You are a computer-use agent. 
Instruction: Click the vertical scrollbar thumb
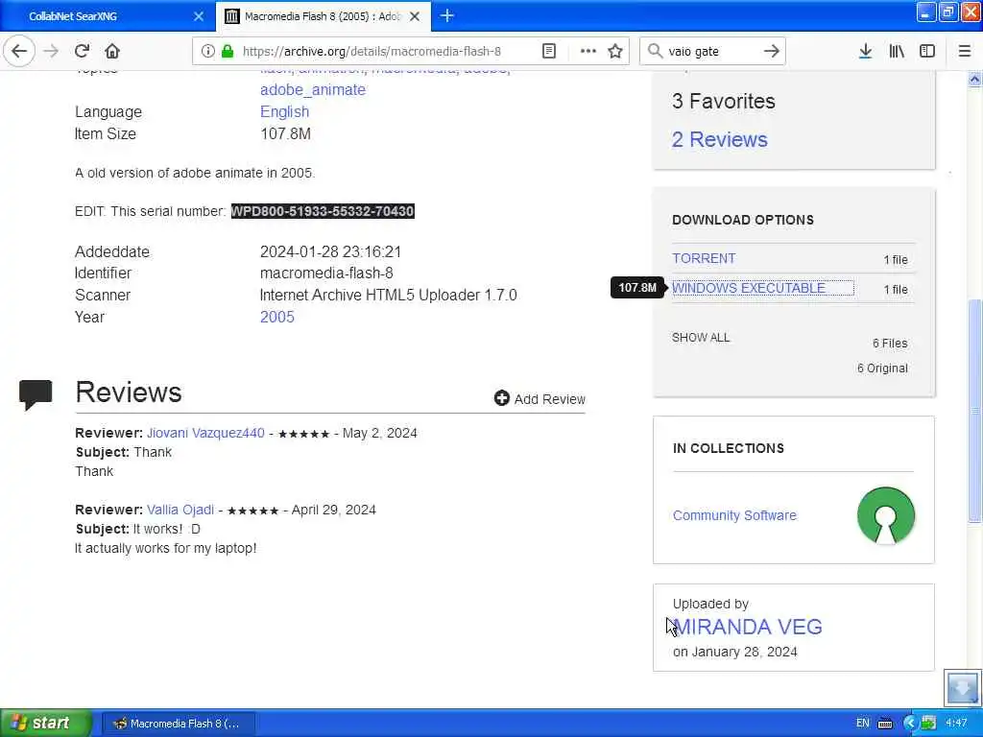pos(974,411)
